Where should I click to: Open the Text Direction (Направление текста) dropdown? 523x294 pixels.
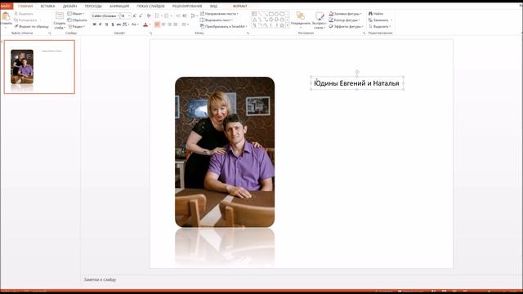[219, 14]
